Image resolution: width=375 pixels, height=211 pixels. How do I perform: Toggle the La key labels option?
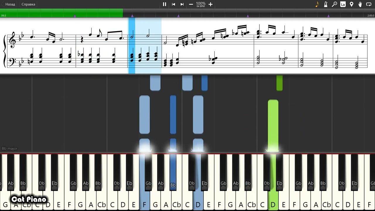click(x=343, y=4)
